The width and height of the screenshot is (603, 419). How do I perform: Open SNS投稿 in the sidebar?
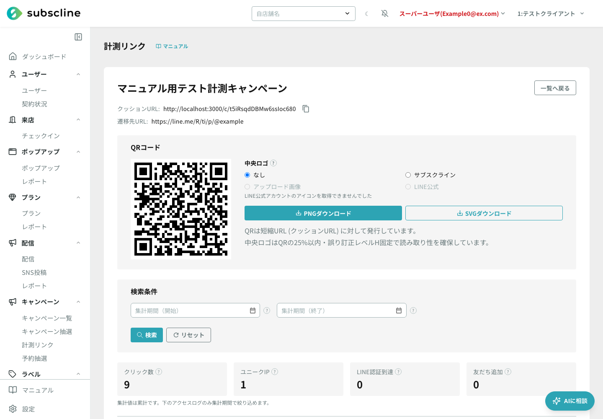pyautogui.click(x=34, y=272)
